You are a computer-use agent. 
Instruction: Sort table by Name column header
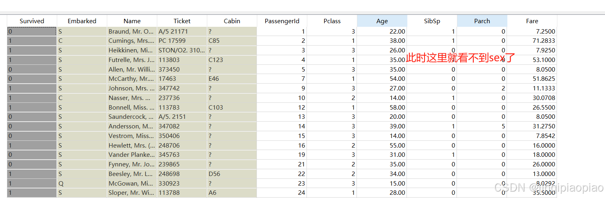pyautogui.click(x=132, y=21)
